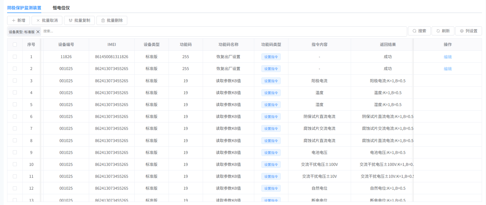The image size is (486, 205).
Task: Click the 搜索 button
Action: pyautogui.click(x=419, y=31)
